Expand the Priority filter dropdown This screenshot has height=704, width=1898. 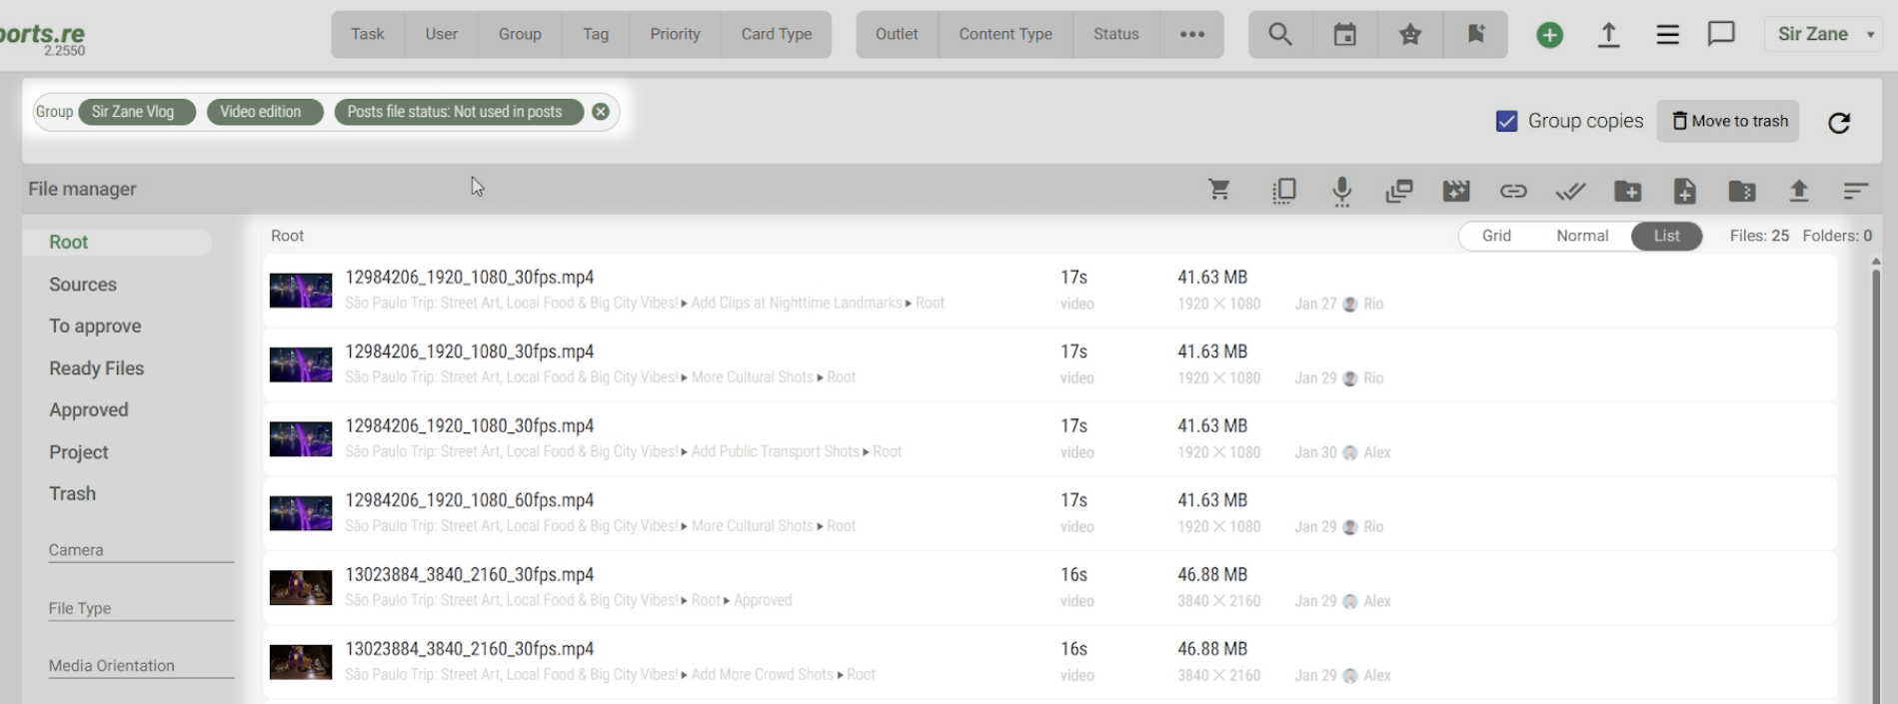[x=675, y=34]
